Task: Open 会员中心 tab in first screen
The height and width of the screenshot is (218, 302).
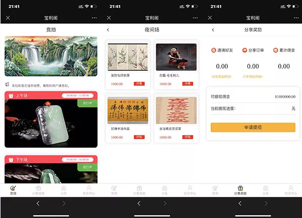Action: point(89,190)
